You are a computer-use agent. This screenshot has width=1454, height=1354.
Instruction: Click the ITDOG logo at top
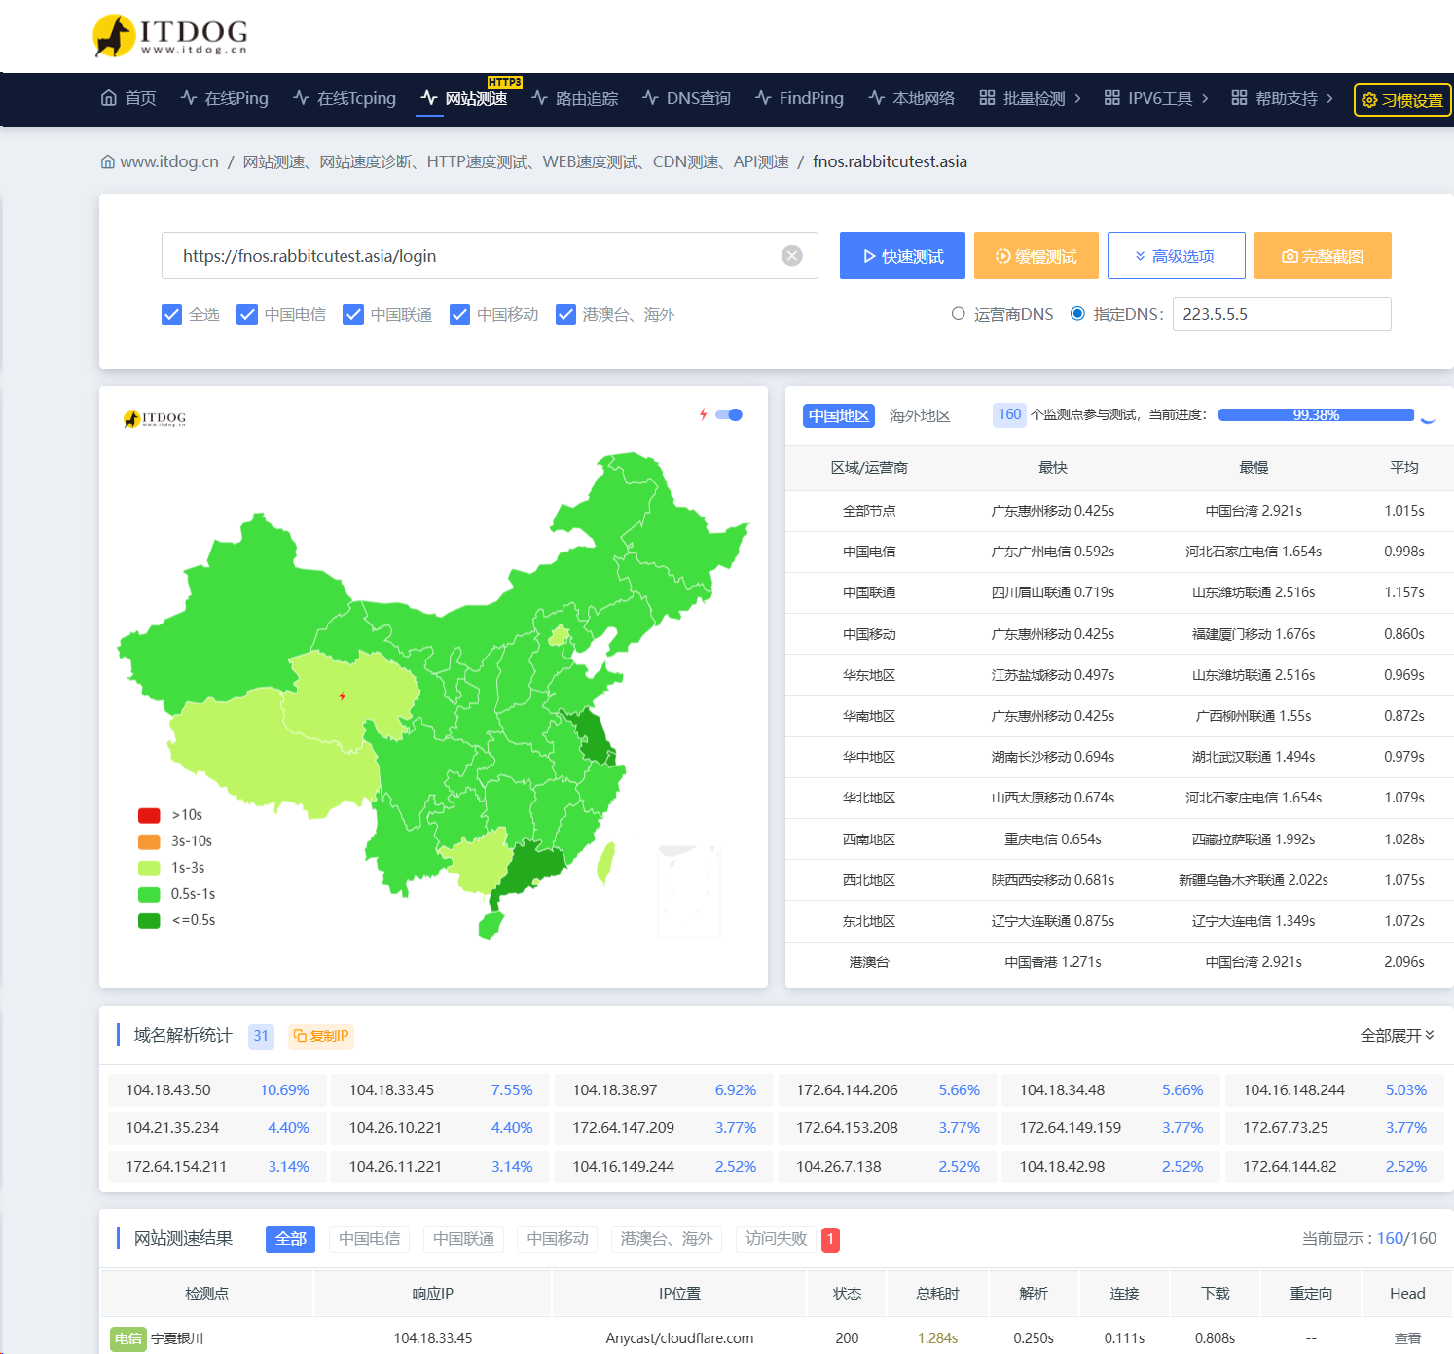click(x=170, y=35)
